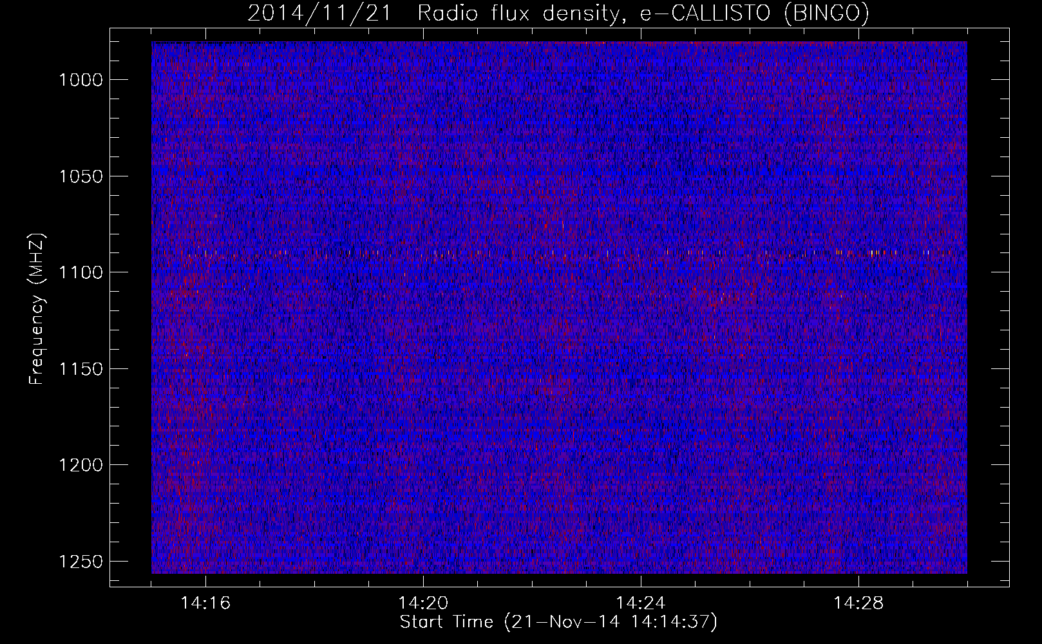Viewport: 1042px width, 644px height.
Task: Click the 1250 frequency tick label
Action: 81,562
